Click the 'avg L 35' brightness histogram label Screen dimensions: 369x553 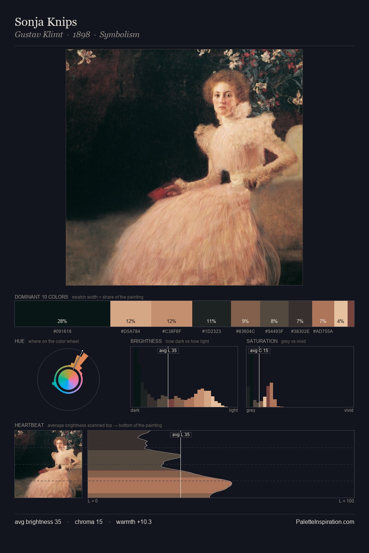click(168, 351)
